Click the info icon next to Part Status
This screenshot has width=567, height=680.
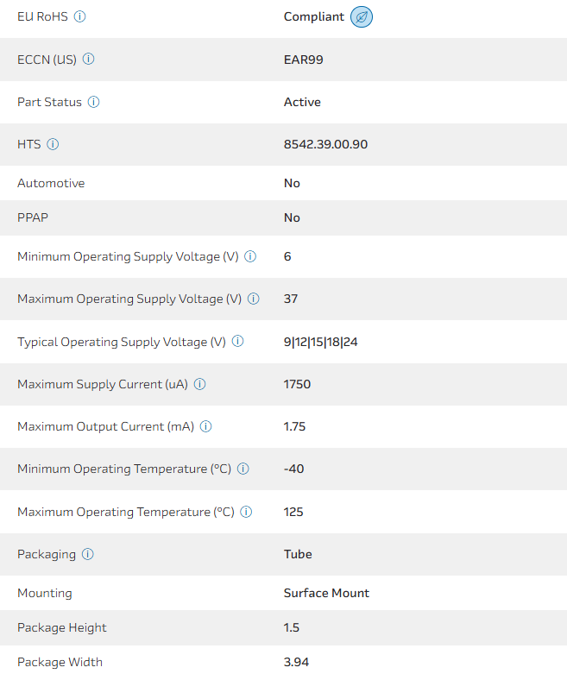93,102
